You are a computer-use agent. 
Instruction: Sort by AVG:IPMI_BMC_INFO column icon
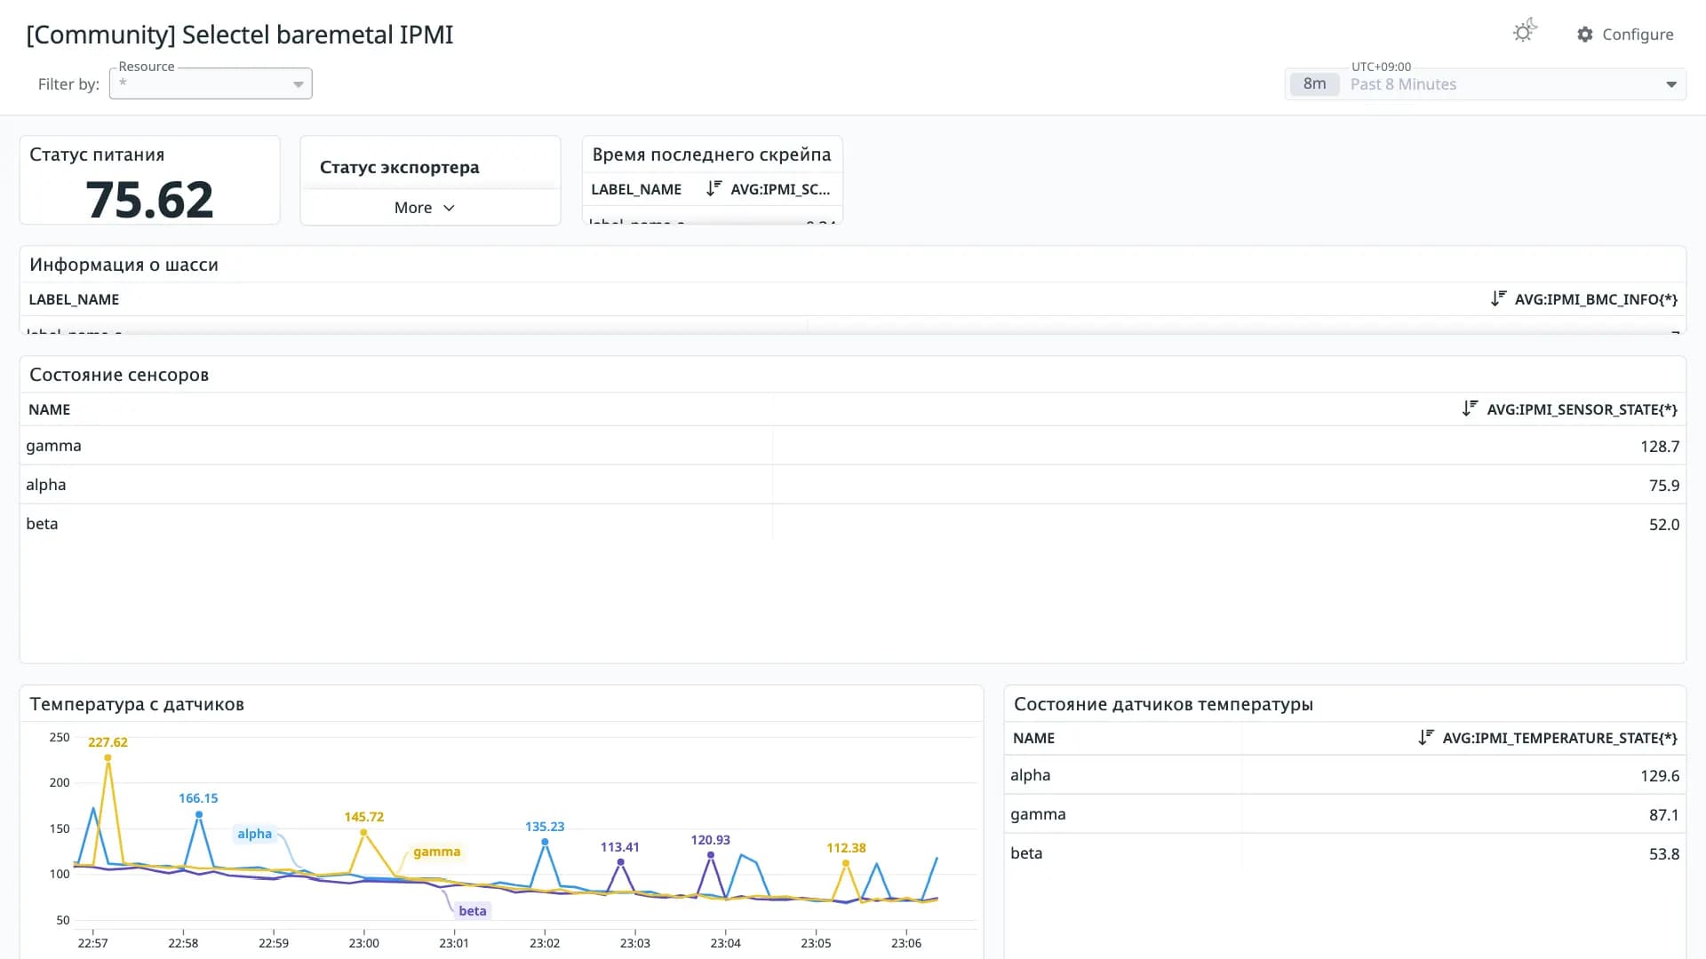coord(1498,298)
